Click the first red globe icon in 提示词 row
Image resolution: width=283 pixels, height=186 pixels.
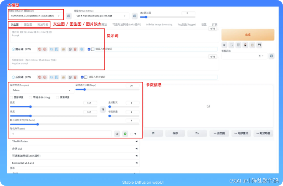click(x=40, y=49)
